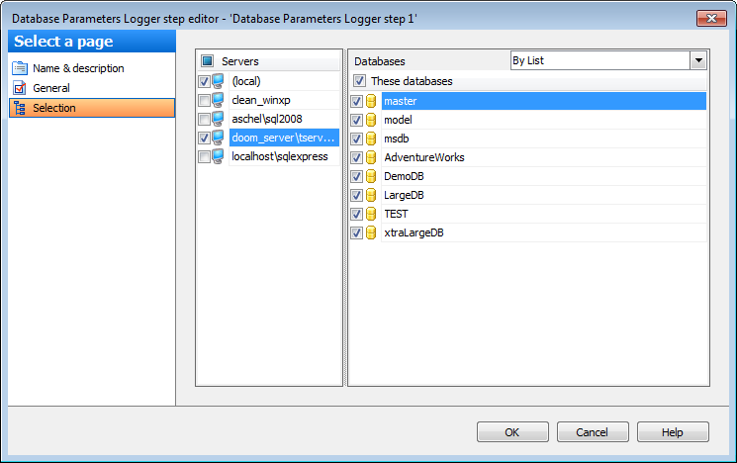This screenshot has height=463, width=737.
Task: Select the (local) server name
Action: coord(246,81)
